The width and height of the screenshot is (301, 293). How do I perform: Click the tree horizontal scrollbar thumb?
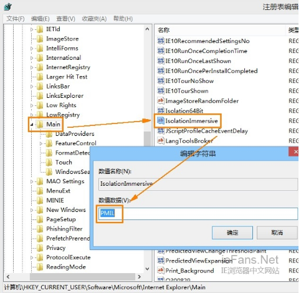pos(82,277)
